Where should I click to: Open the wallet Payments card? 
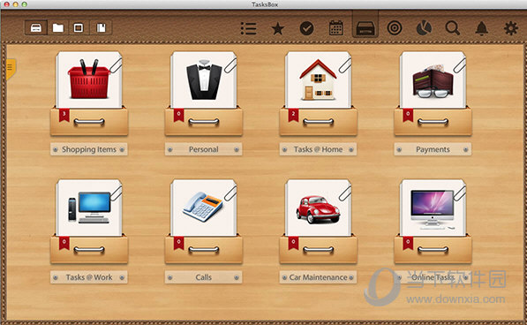[433, 80]
